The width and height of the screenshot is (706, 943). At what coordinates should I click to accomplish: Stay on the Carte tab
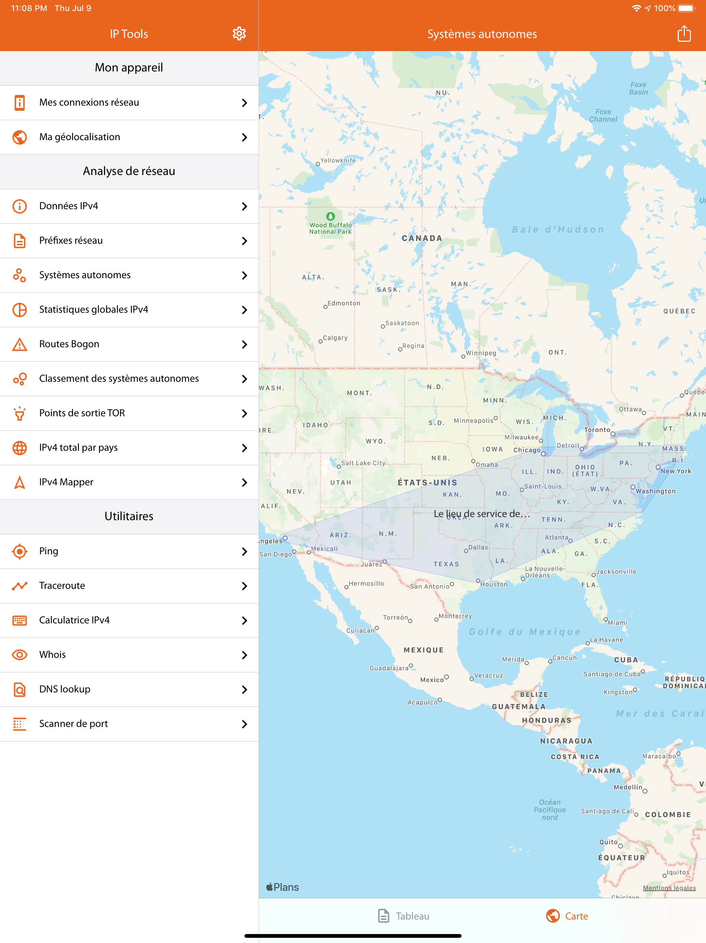tap(566, 915)
